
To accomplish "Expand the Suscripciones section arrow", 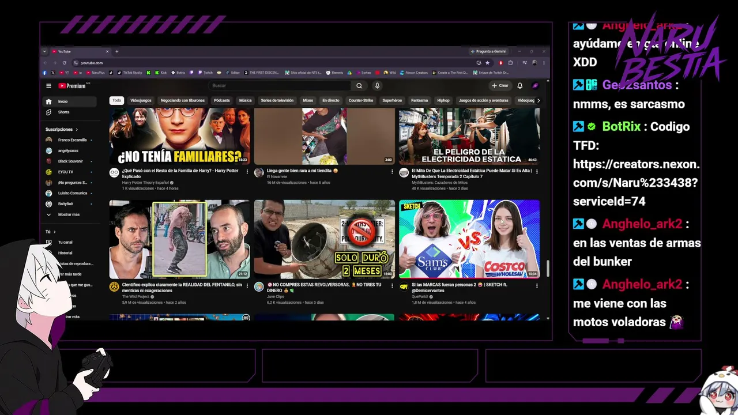I will point(77,130).
